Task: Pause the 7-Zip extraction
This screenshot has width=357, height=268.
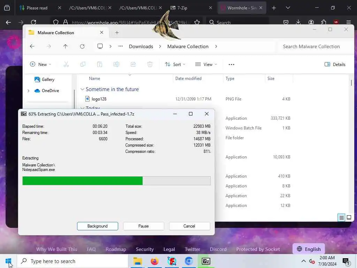Action: pos(143,226)
